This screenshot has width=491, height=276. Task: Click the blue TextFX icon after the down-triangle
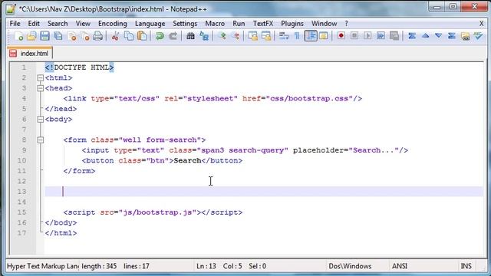[452, 36]
